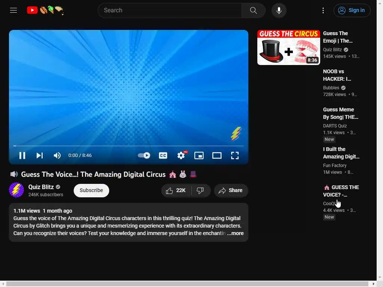Screen dimensions: 383x287
Task: Open the three-dot settings menu
Action: tap(323, 10)
